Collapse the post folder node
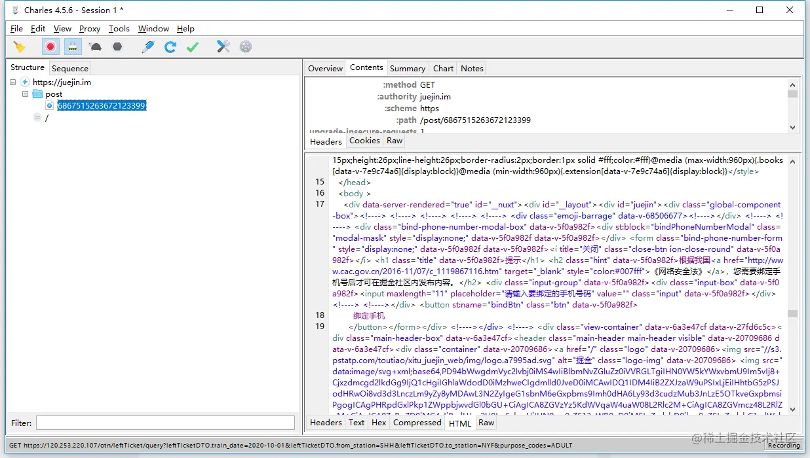 (26, 94)
